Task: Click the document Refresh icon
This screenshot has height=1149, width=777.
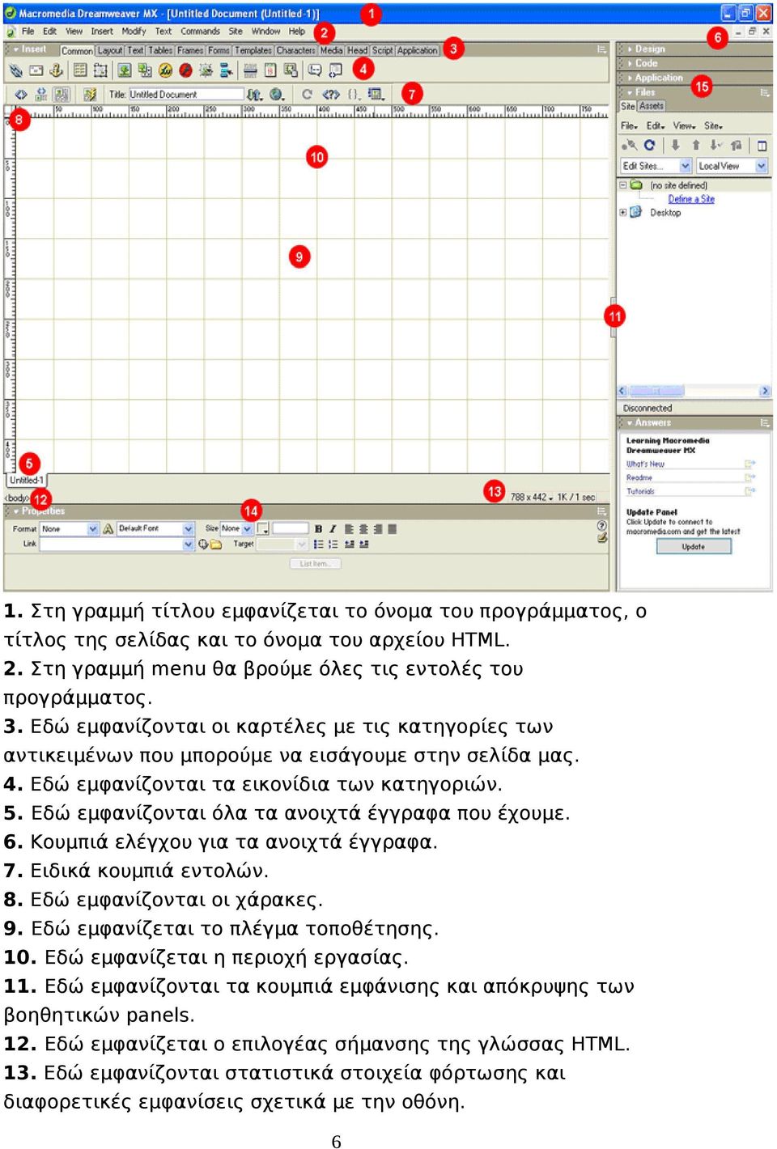Action: click(307, 95)
